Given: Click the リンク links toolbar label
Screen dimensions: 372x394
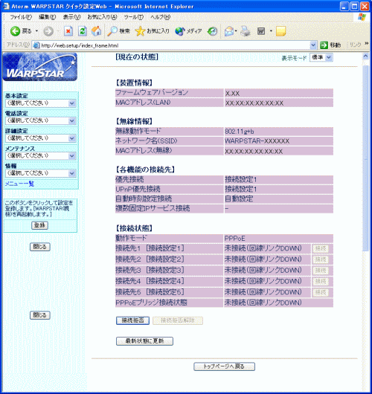Looking at the screenshot, I should (x=356, y=45).
